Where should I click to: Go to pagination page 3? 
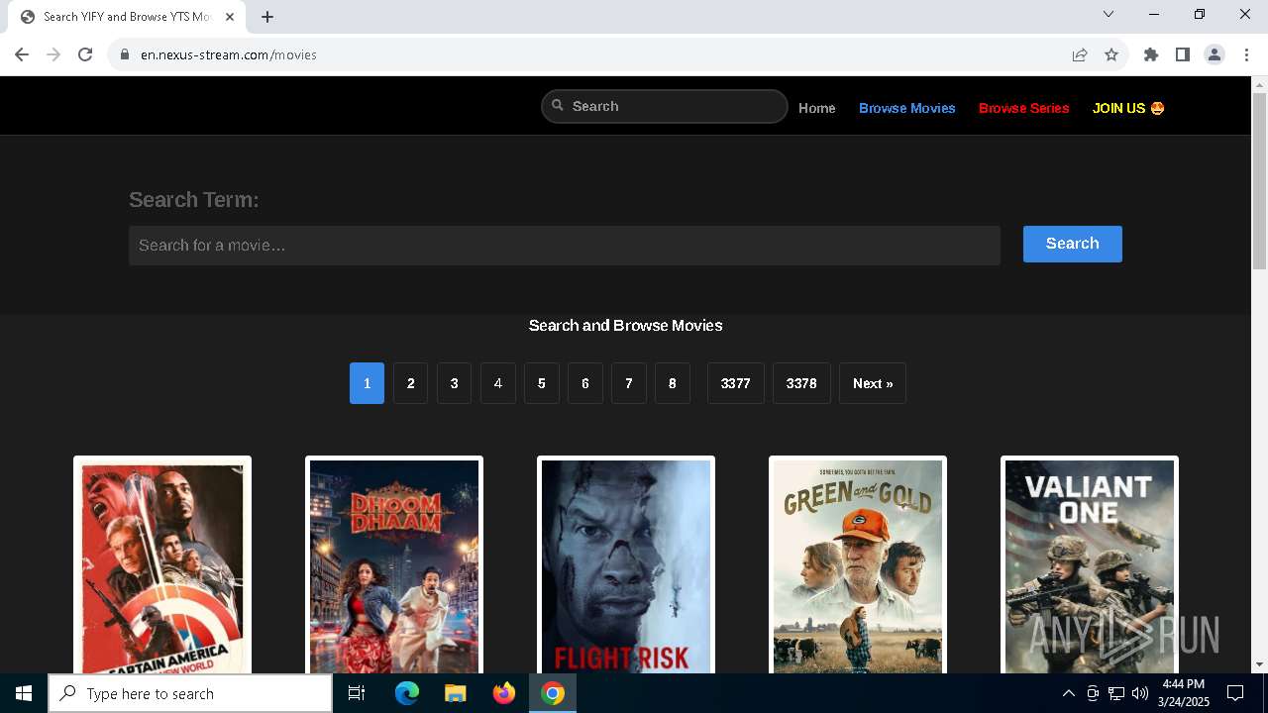(454, 383)
